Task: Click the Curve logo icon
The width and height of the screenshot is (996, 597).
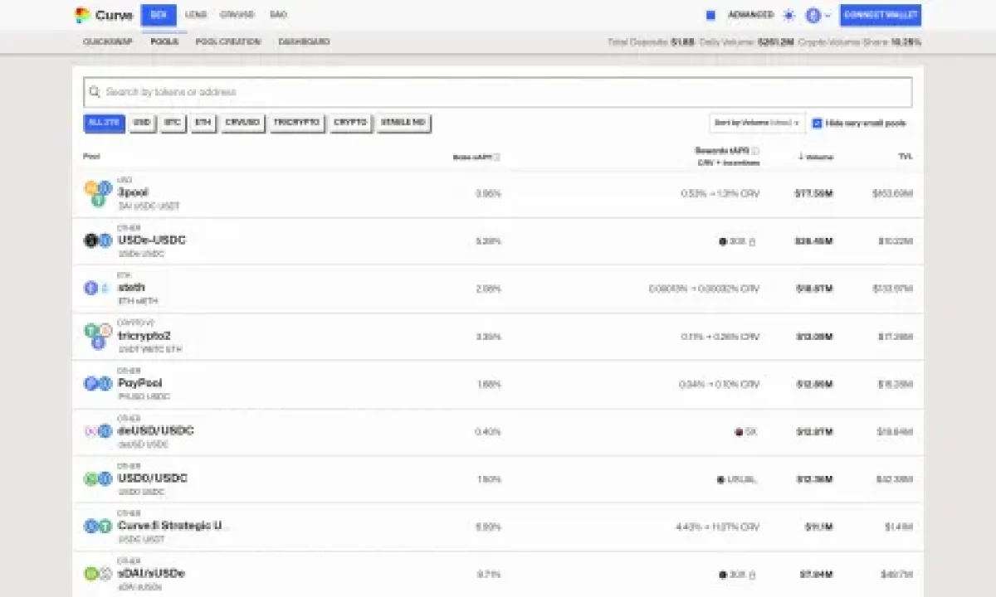Action: click(82, 15)
